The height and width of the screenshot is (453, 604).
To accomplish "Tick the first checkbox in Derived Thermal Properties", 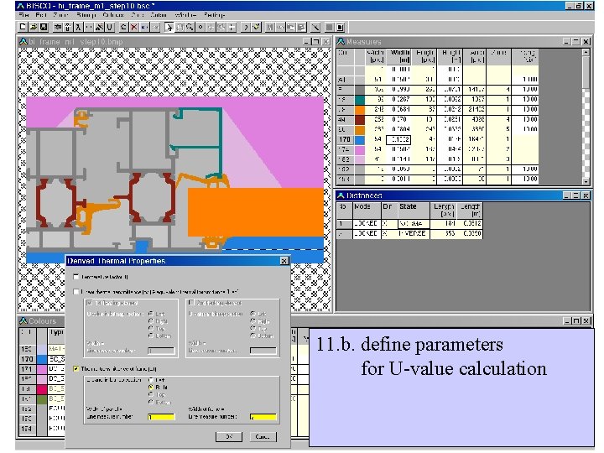I will (75, 277).
